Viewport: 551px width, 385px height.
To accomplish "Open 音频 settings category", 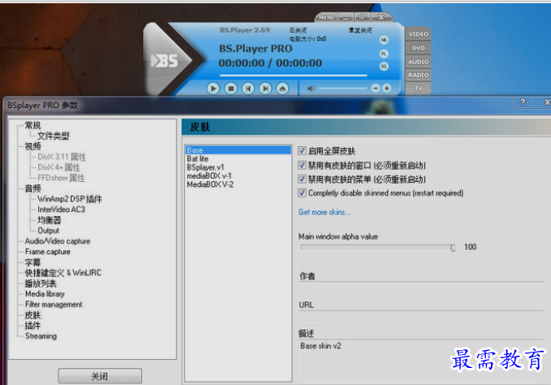I will [x=33, y=188].
